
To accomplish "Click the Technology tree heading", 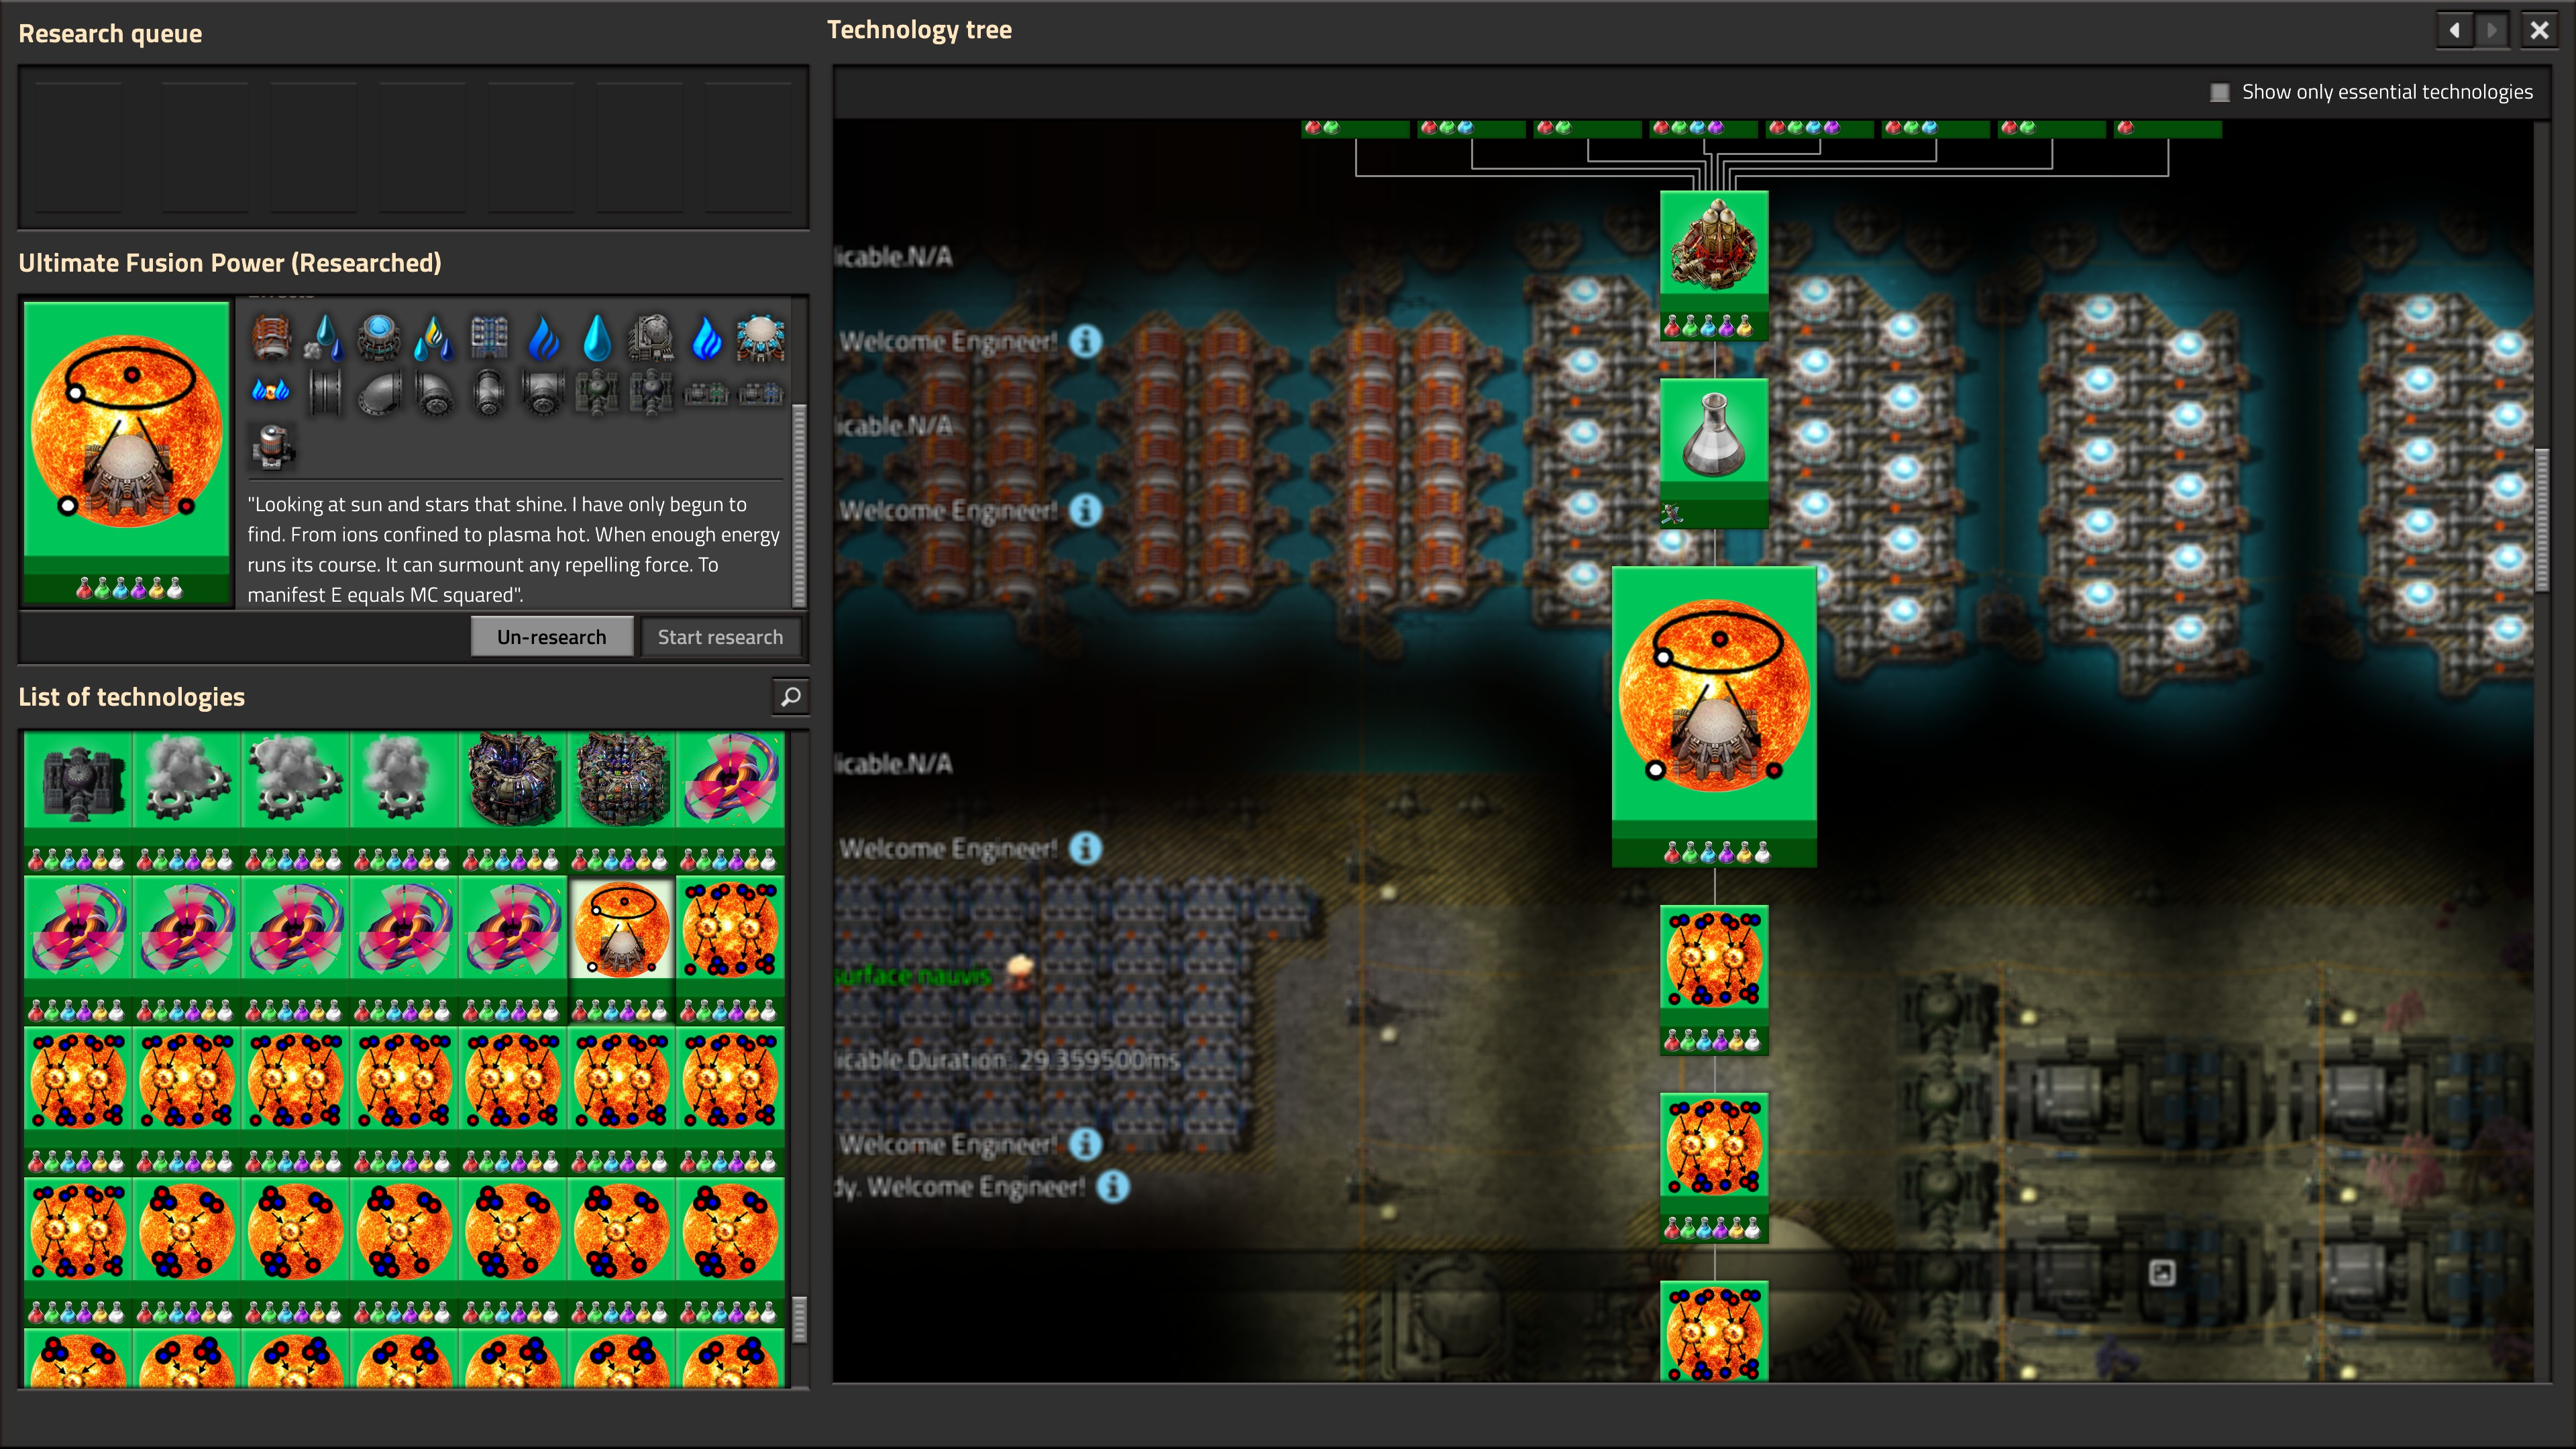I will [x=919, y=30].
